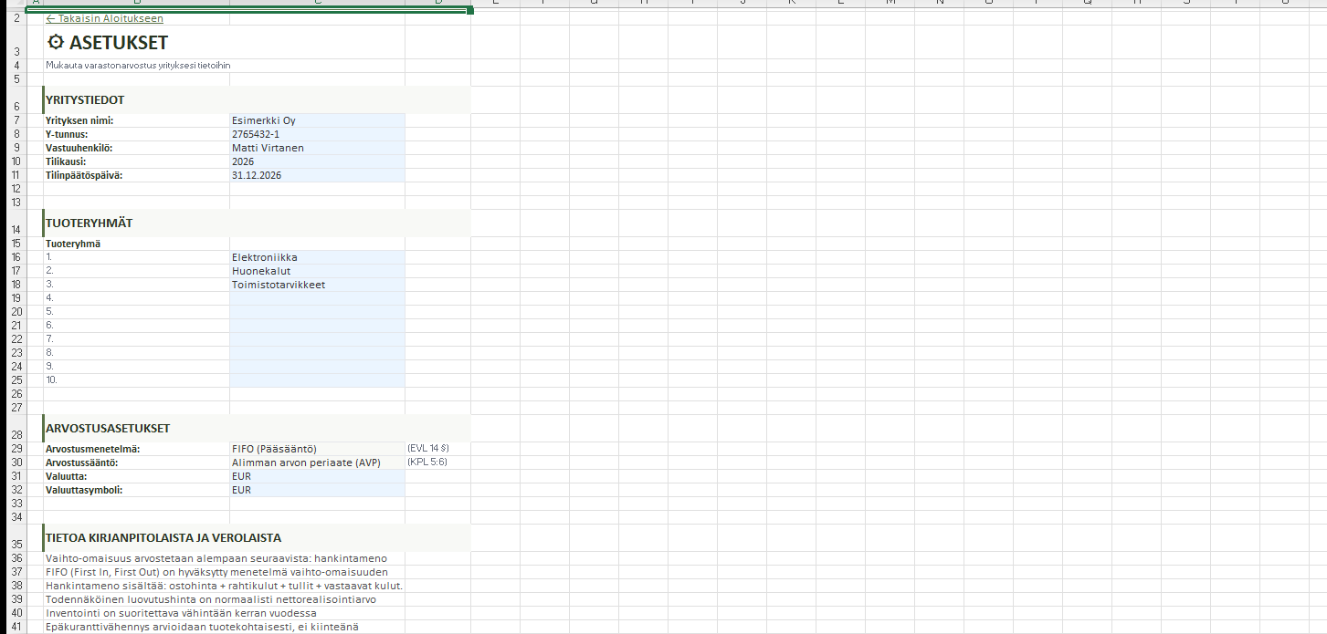1327x634 pixels.
Task: Click the empty input cell for product group 4
Action: 316,298
